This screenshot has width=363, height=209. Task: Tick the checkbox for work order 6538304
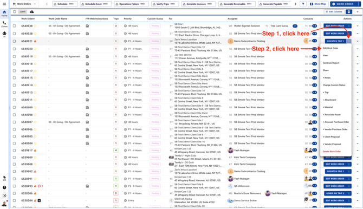pos(14,201)
